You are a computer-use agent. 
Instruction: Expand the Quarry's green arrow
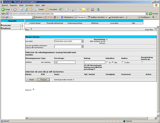34,89
